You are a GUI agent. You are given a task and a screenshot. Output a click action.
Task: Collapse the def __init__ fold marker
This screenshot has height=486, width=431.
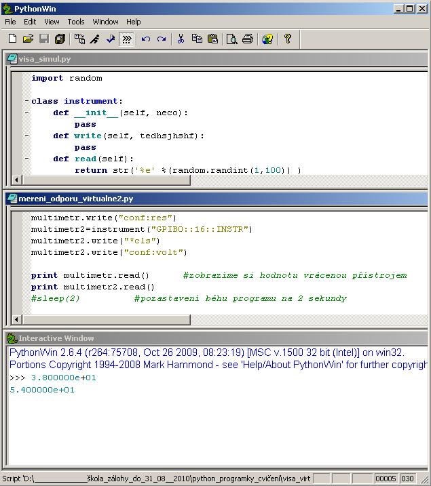[x=26, y=113]
